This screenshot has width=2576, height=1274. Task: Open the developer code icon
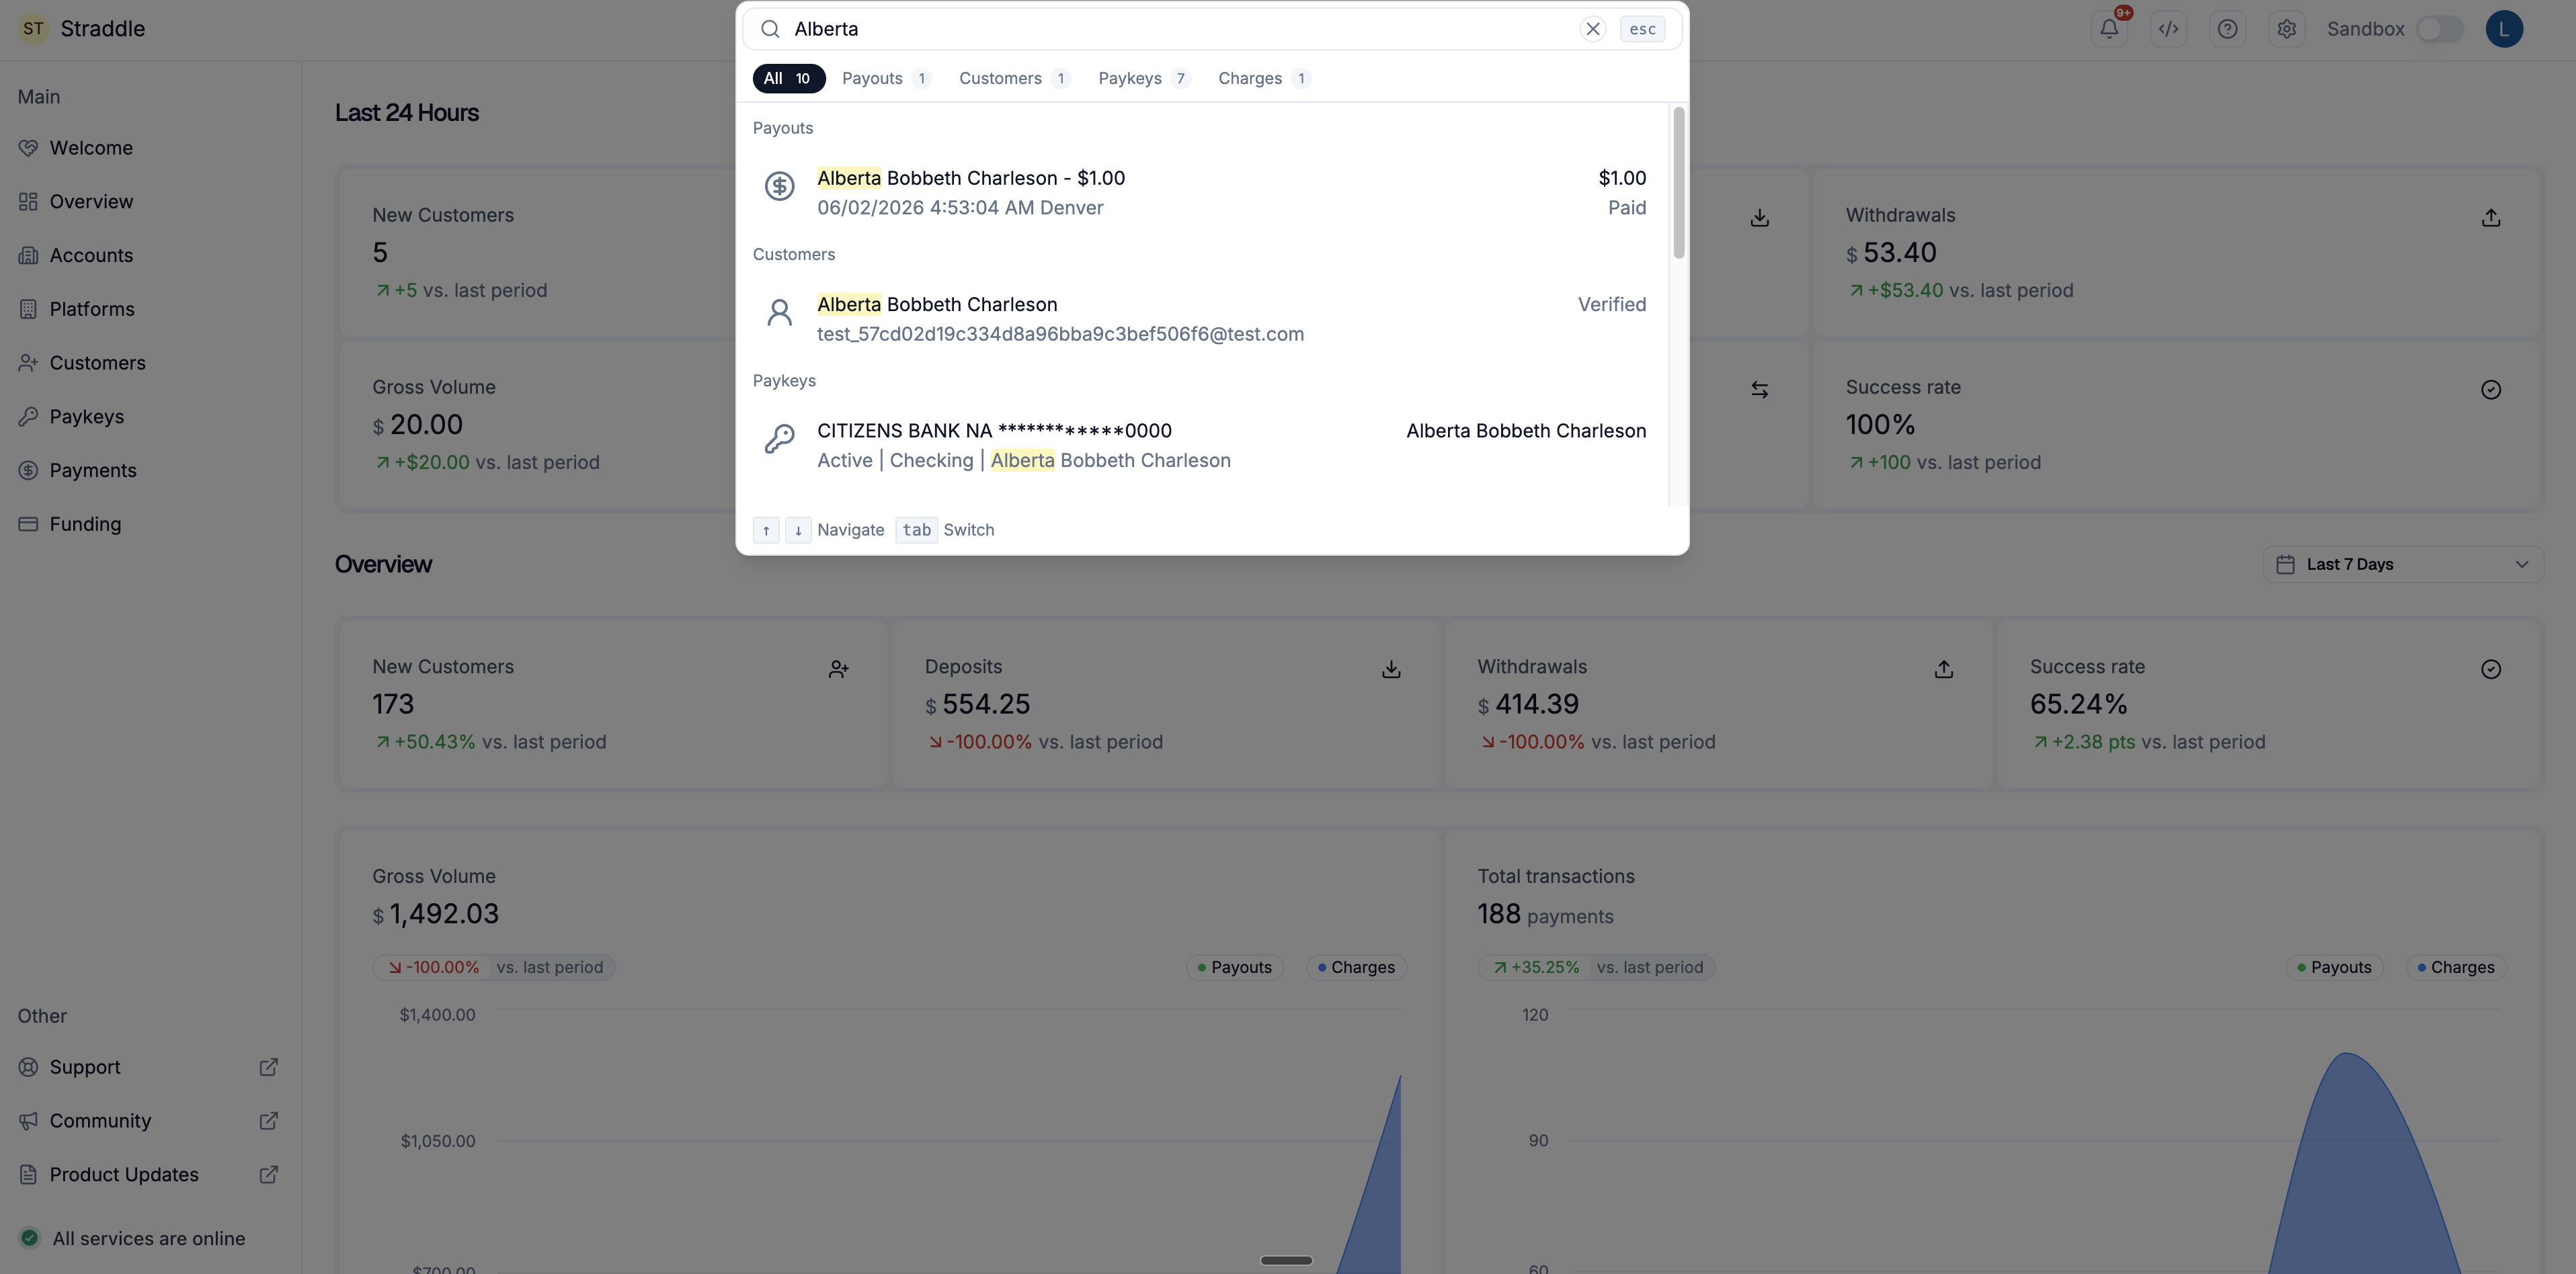[x=2168, y=29]
